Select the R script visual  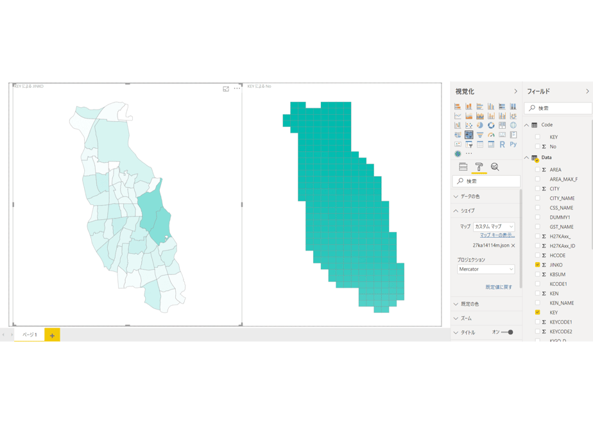point(502,144)
